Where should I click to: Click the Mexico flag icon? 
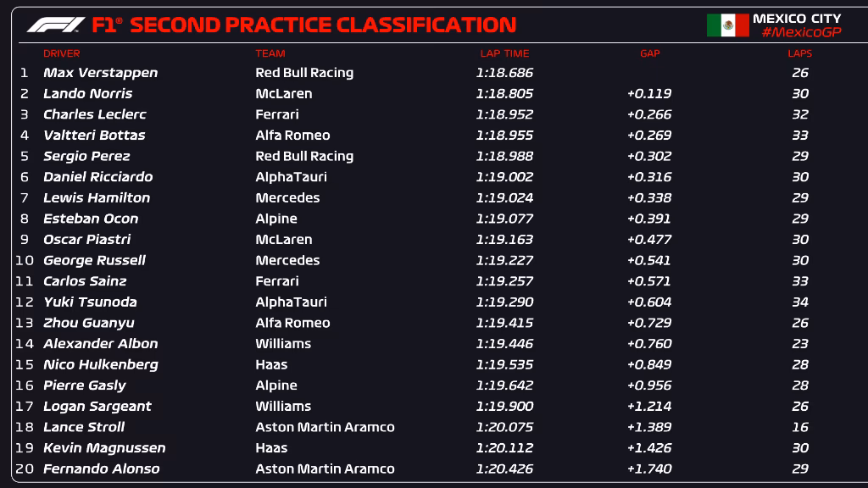[x=727, y=25]
